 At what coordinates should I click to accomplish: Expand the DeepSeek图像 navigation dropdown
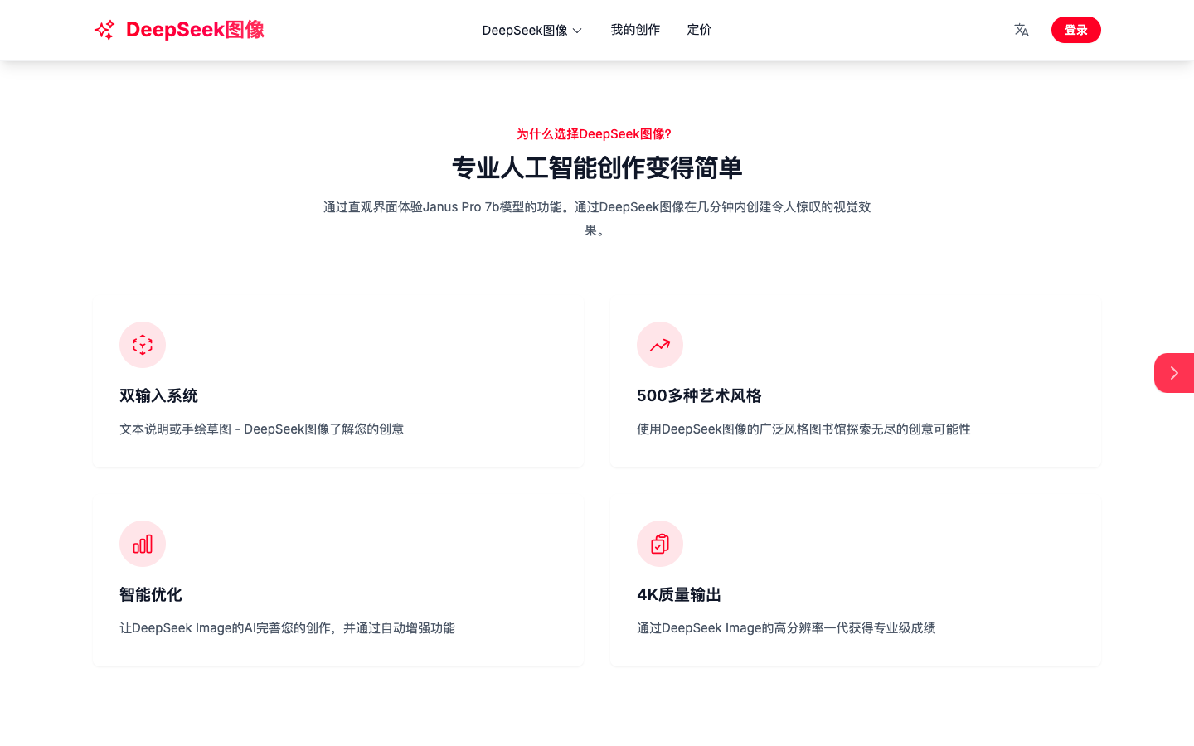(x=532, y=31)
